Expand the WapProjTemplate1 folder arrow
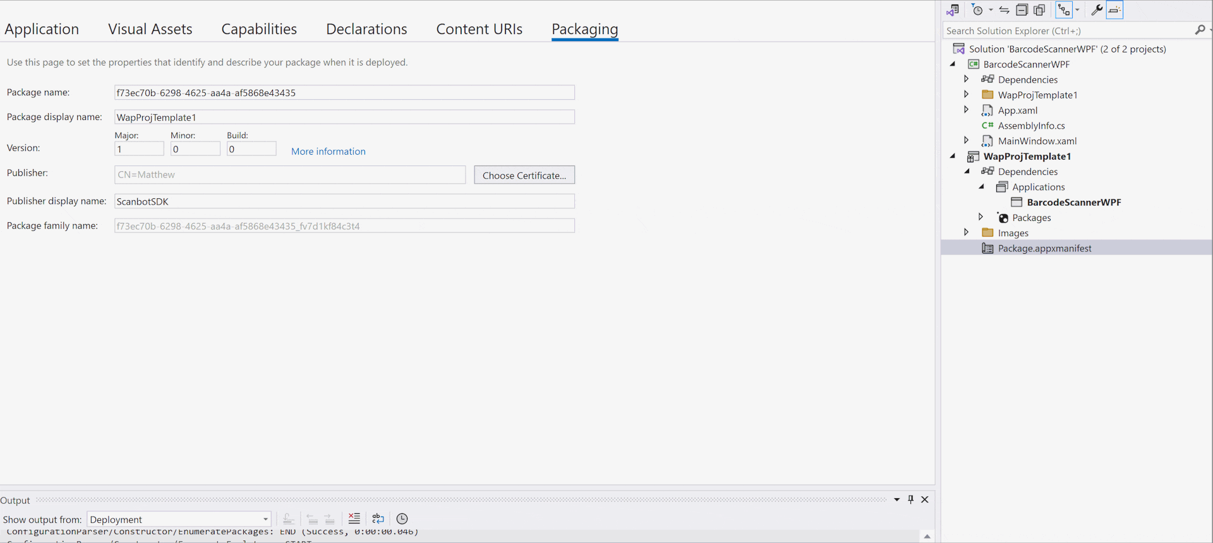 point(967,95)
